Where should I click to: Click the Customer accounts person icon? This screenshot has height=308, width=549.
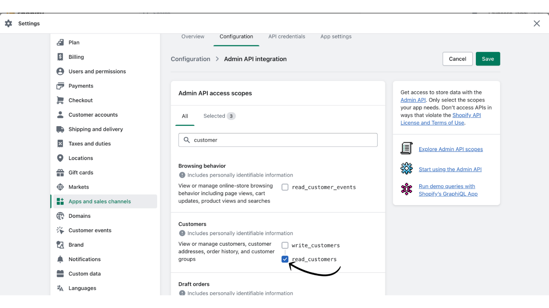[60, 115]
